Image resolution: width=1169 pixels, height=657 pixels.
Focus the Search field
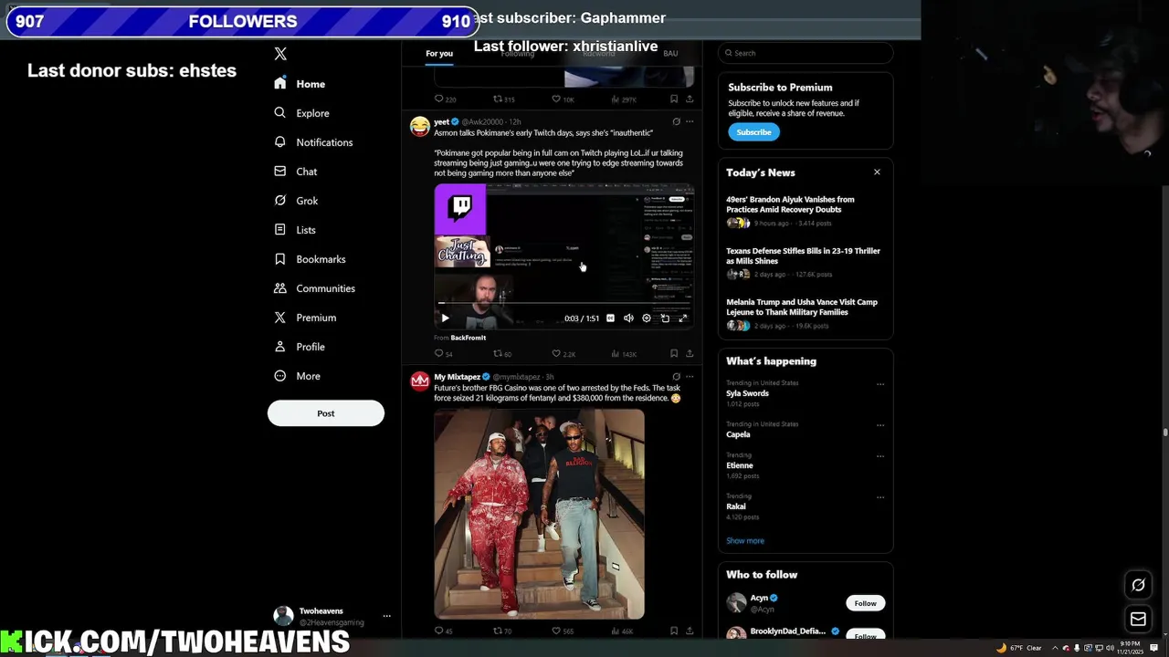click(x=806, y=53)
